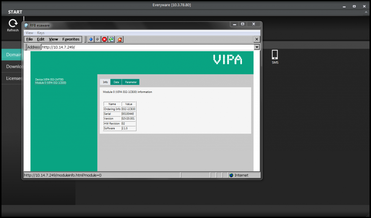This screenshot has width=371, height=218.
Task: Maximize the RFB esaware window
Action: point(242,24)
